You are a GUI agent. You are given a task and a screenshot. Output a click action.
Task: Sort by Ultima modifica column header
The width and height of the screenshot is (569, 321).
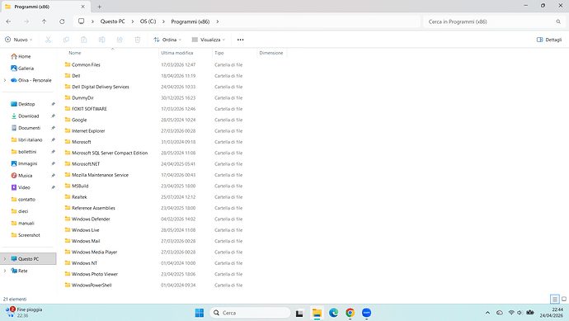(x=177, y=53)
